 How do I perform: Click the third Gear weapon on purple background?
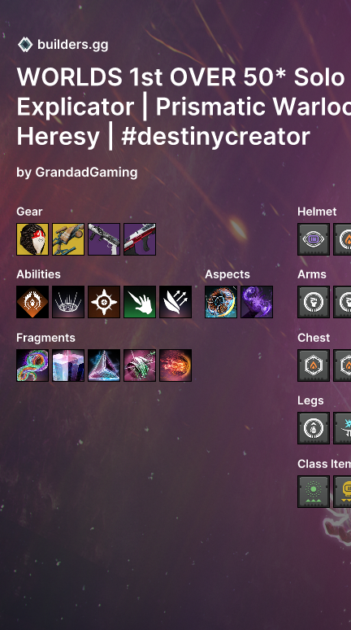click(104, 239)
